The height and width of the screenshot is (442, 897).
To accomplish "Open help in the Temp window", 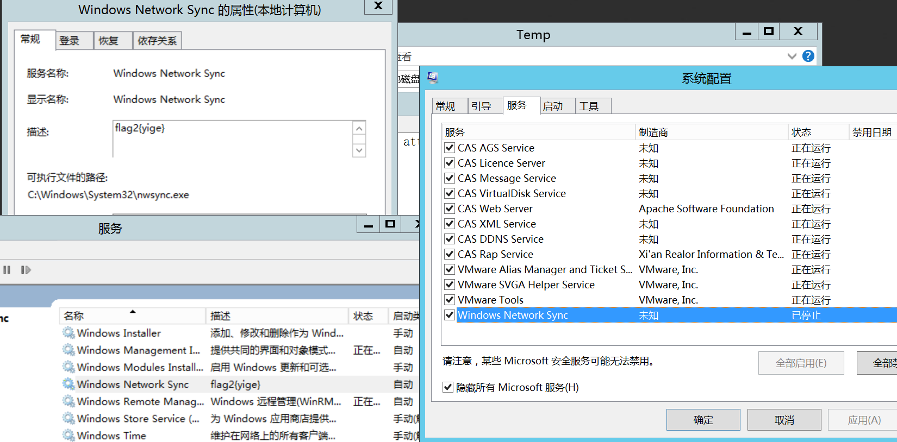I will pyautogui.click(x=808, y=56).
